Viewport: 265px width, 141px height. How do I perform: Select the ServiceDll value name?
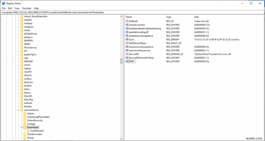point(134,54)
